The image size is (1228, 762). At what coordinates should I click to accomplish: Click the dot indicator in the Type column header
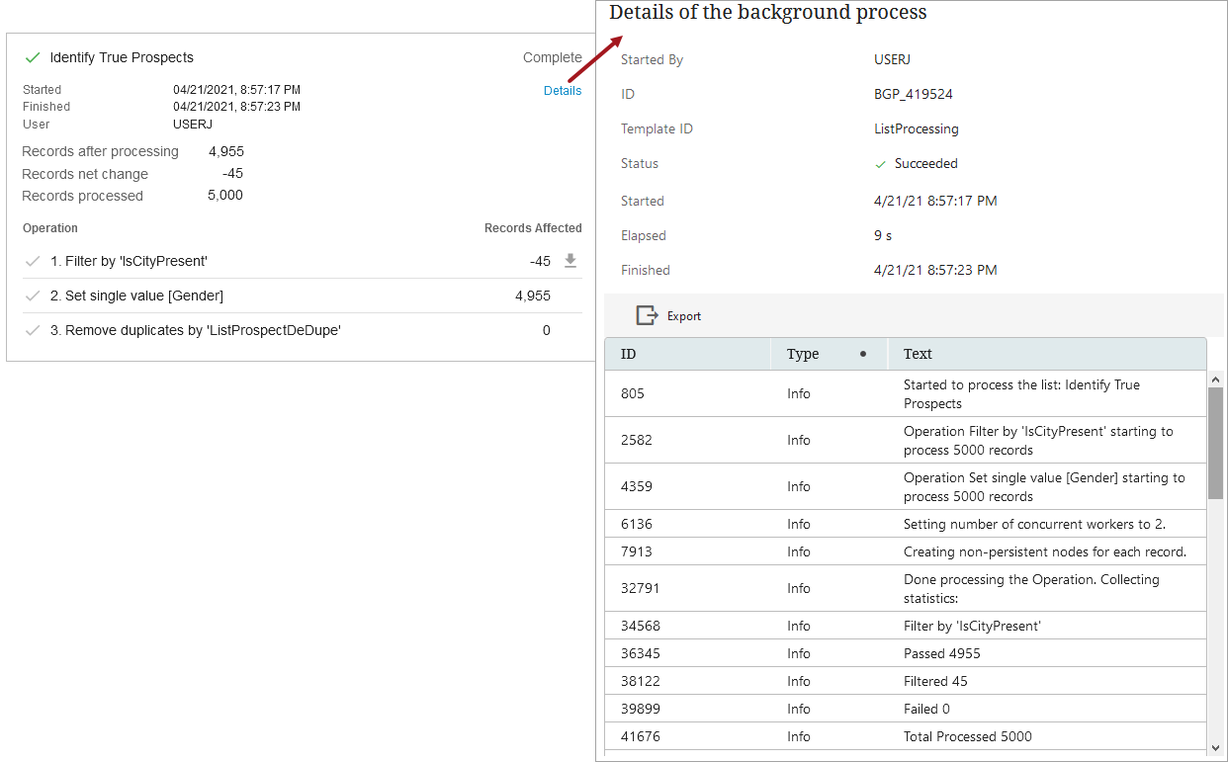pos(863,354)
